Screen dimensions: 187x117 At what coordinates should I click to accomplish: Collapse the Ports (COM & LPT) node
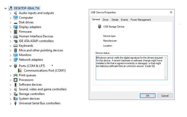click(11, 66)
